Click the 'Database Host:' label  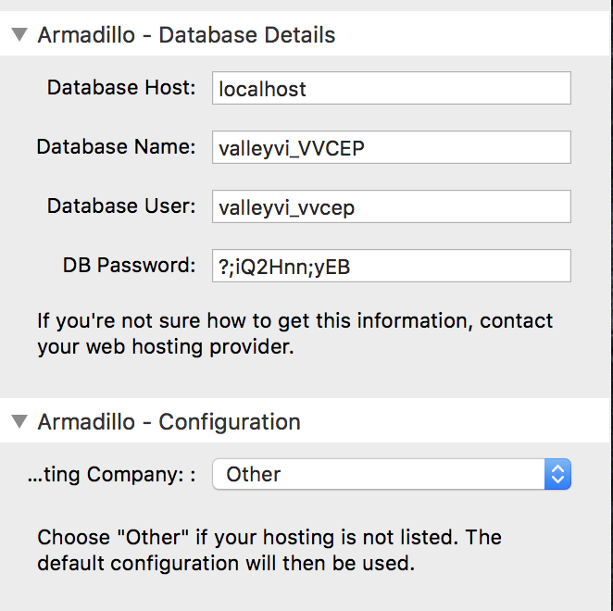pos(121,87)
